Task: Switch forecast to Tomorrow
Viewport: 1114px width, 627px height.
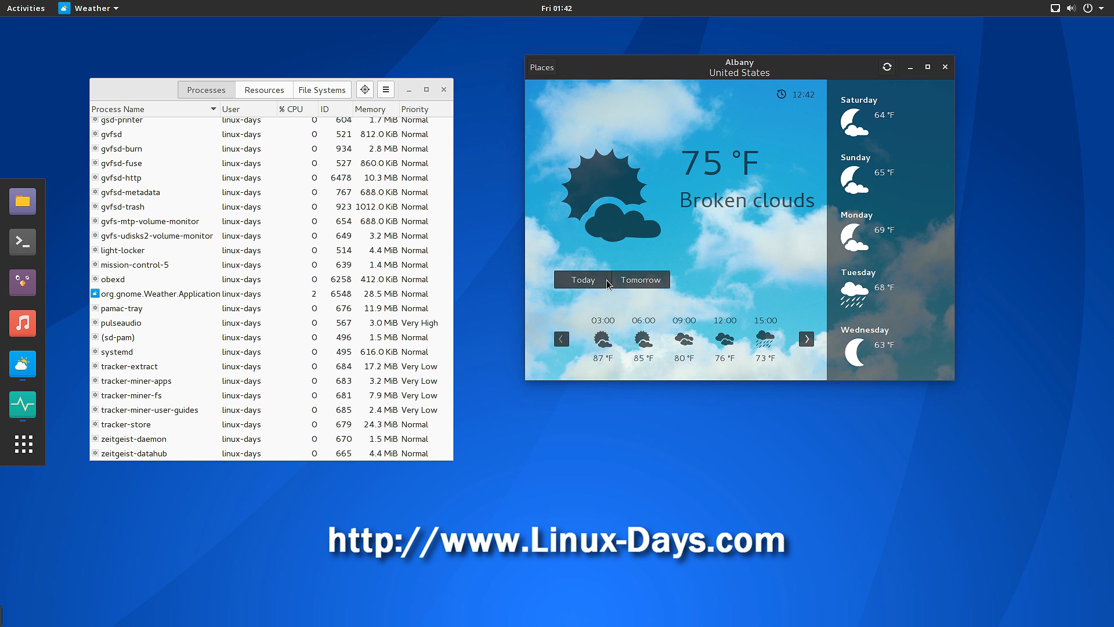Action: point(641,280)
